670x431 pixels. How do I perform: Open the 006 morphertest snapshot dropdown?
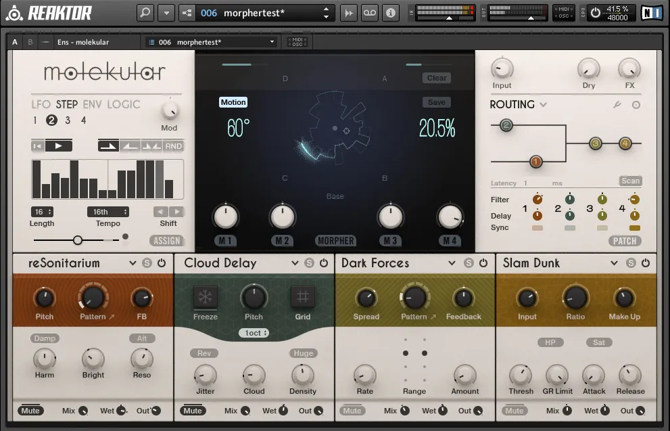pos(211,42)
